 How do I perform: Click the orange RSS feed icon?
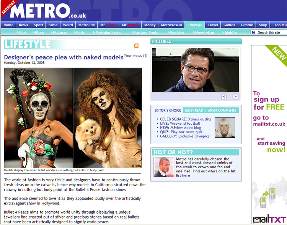(136, 46)
